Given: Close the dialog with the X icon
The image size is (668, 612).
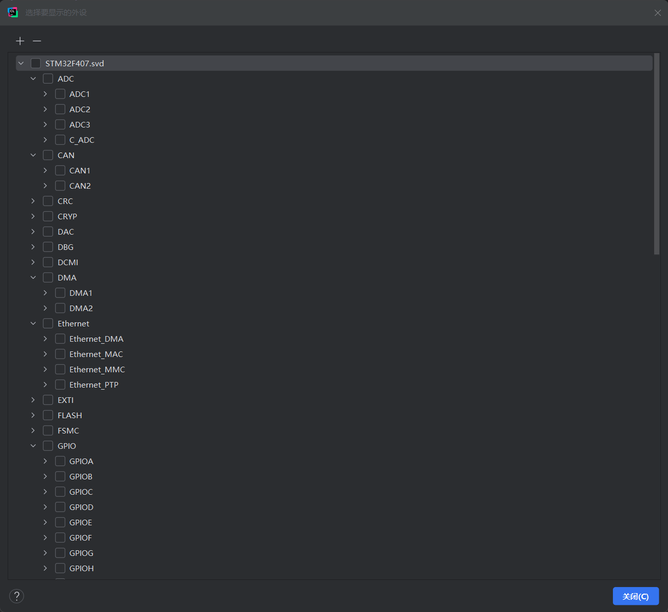Looking at the screenshot, I should click(x=657, y=13).
